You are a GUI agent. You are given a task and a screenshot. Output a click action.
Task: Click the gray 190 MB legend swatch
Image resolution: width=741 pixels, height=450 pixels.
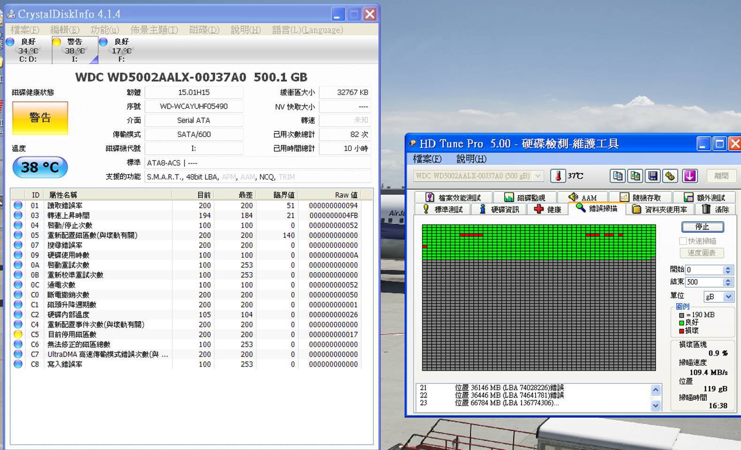pyautogui.click(x=681, y=315)
